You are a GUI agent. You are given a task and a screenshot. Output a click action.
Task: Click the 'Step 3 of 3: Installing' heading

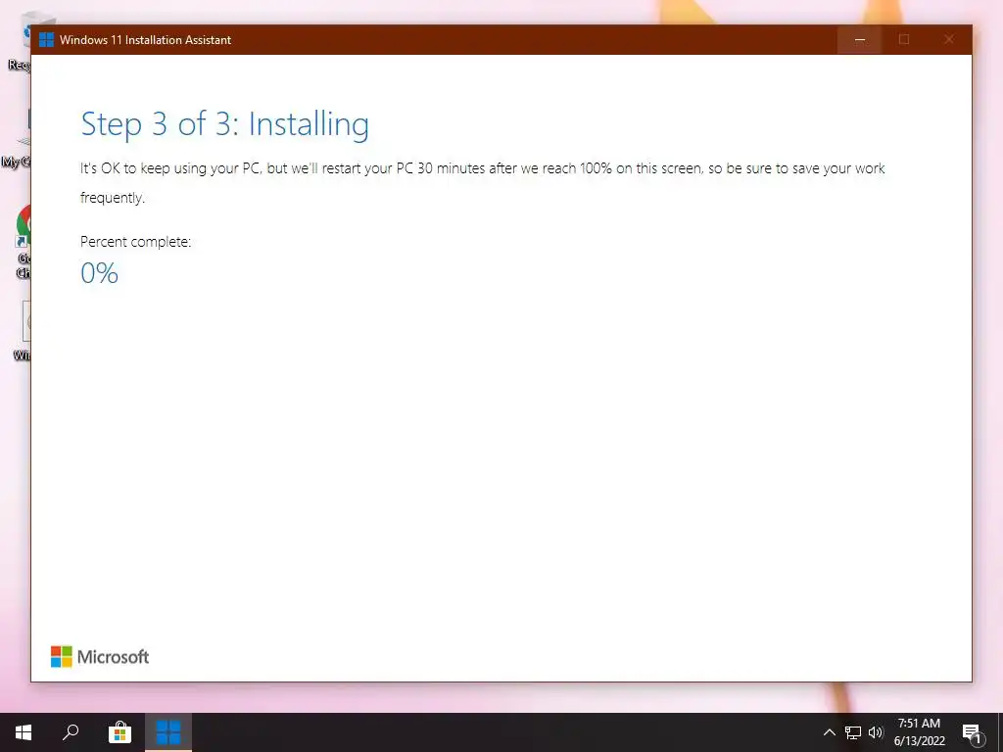[225, 124]
